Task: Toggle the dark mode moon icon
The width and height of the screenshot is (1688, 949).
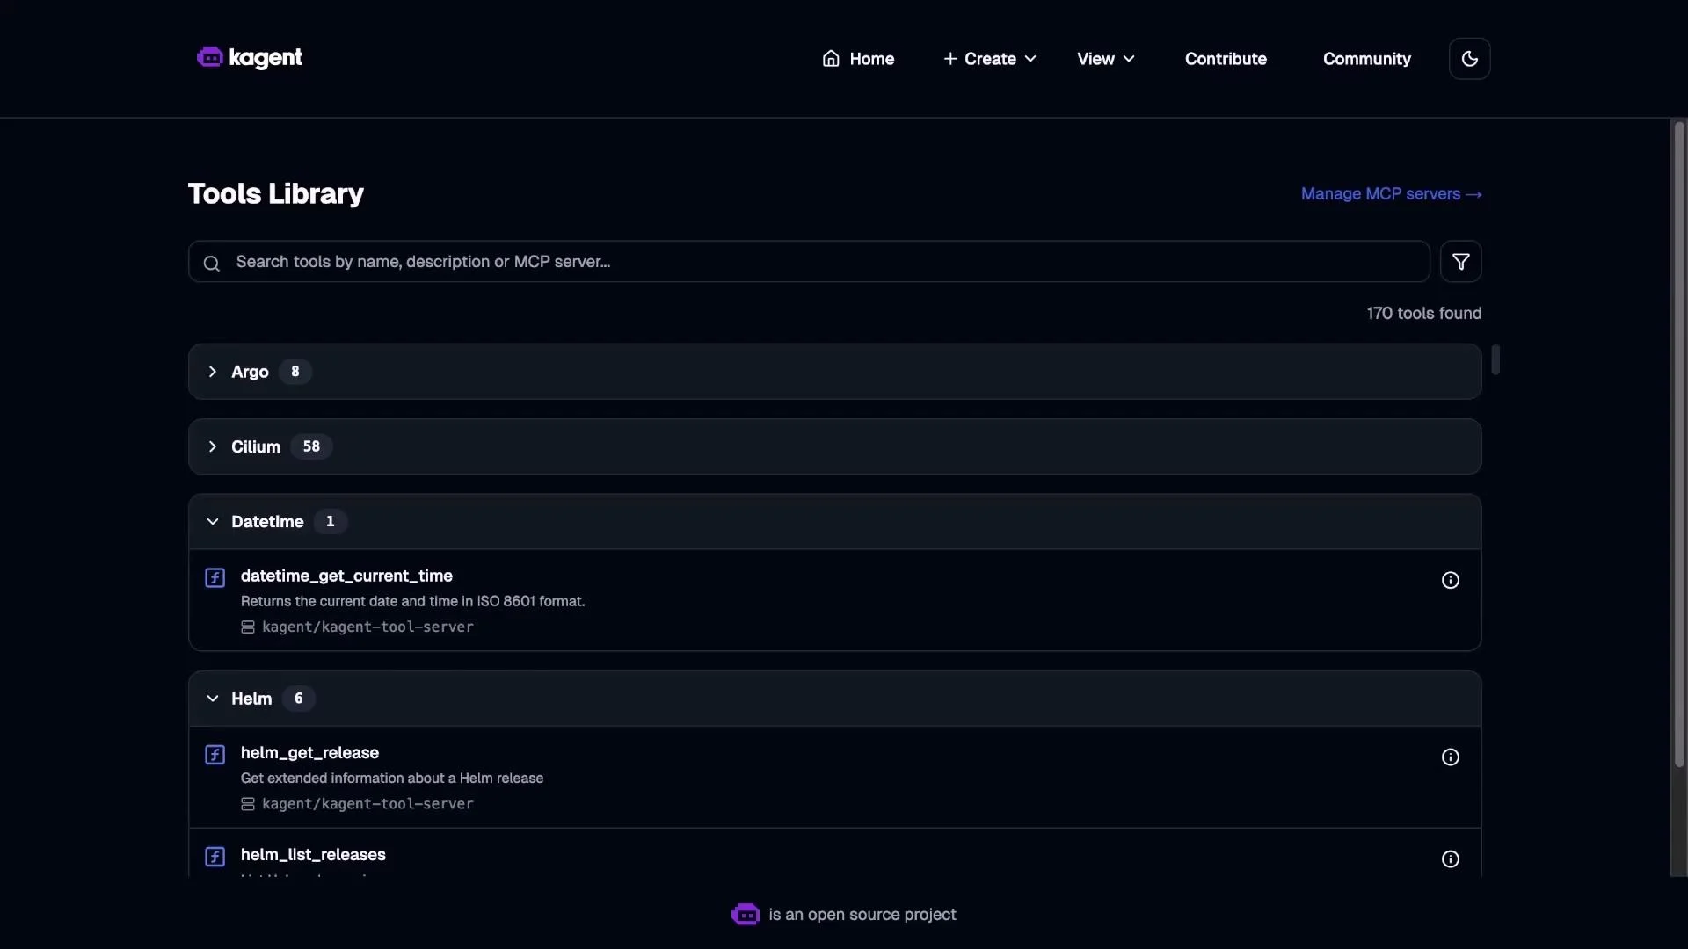Action: [x=1469, y=59]
